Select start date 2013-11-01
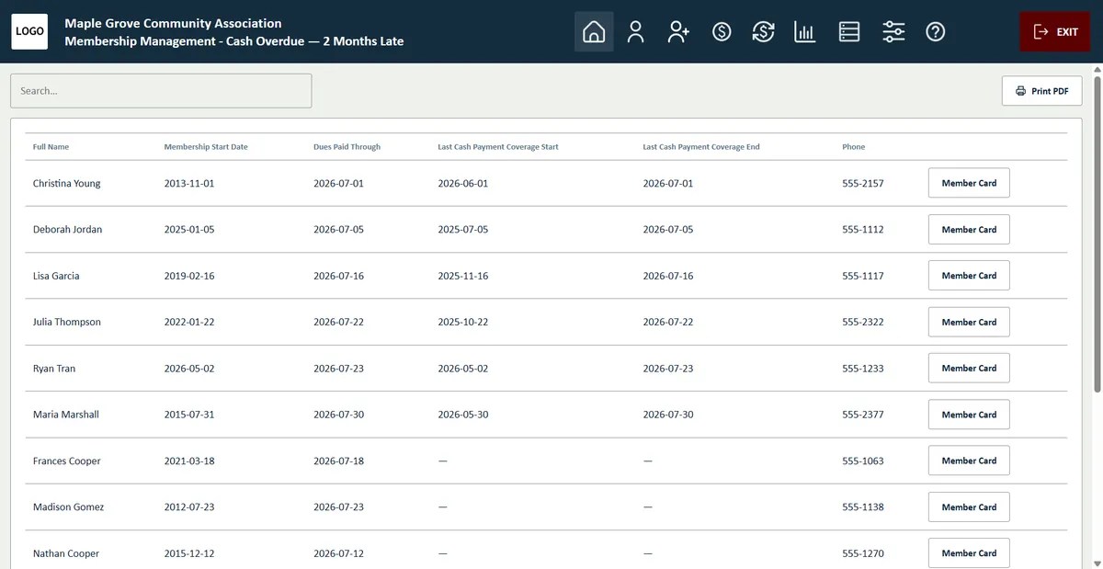The height and width of the screenshot is (569, 1103). (x=189, y=184)
